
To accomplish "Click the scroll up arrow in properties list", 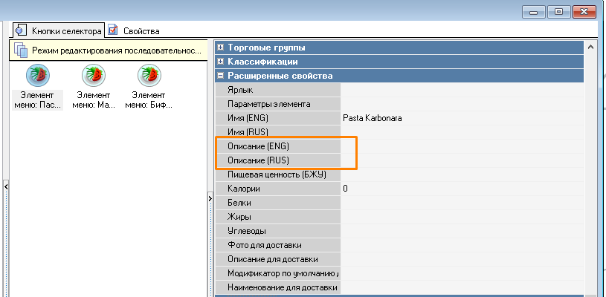I will click(591, 48).
